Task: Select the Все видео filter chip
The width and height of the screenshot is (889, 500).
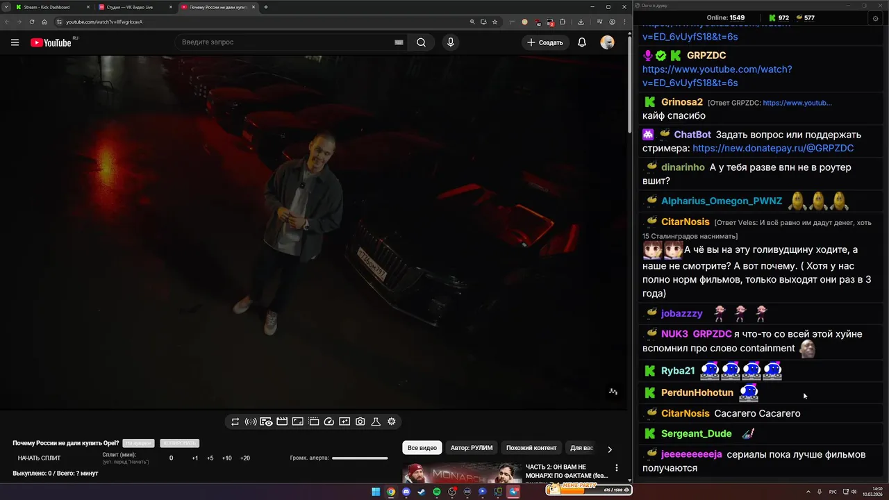Action: click(422, 448)
